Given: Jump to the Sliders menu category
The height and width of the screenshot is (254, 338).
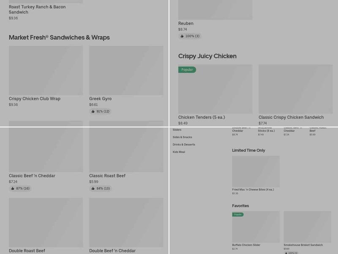Looking at the screenshot, I should 177,130.
